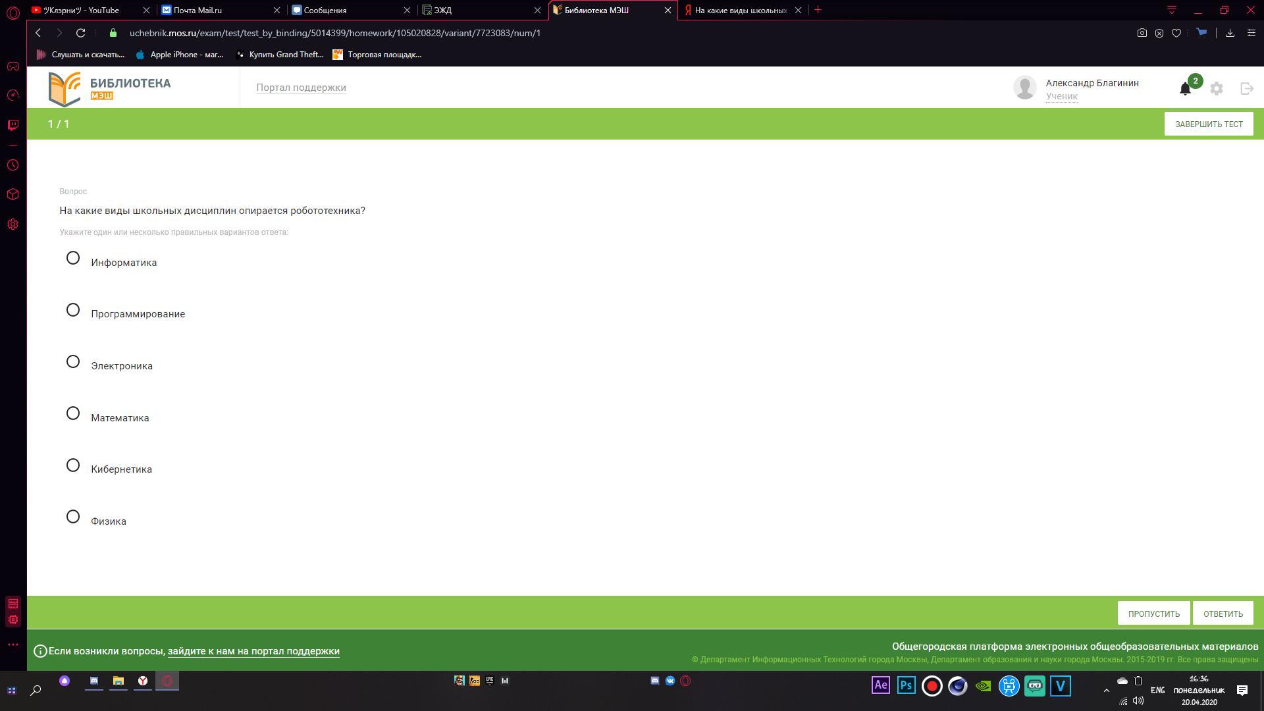
Task: Select the Программирование answer option
Action: 73,310
